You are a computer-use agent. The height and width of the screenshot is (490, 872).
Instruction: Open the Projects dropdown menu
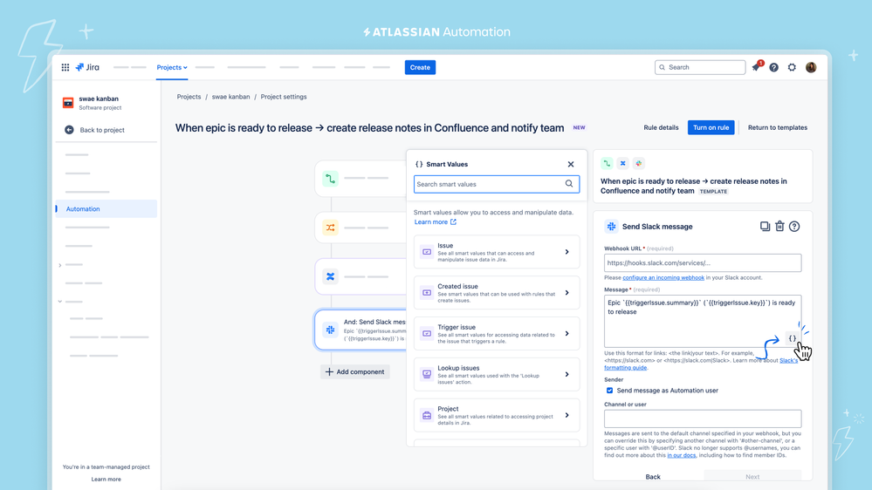point(172,67)
